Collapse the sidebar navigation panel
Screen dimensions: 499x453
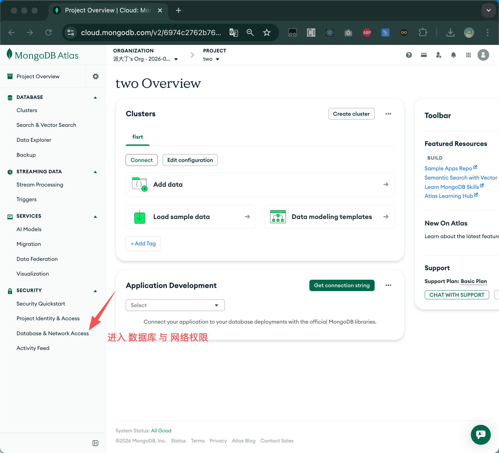pyautogui.click(x=95, y=443)
